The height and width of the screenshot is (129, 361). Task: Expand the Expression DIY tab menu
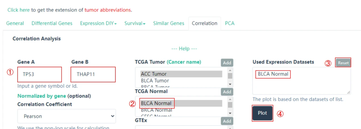click(x=98, y=23)
